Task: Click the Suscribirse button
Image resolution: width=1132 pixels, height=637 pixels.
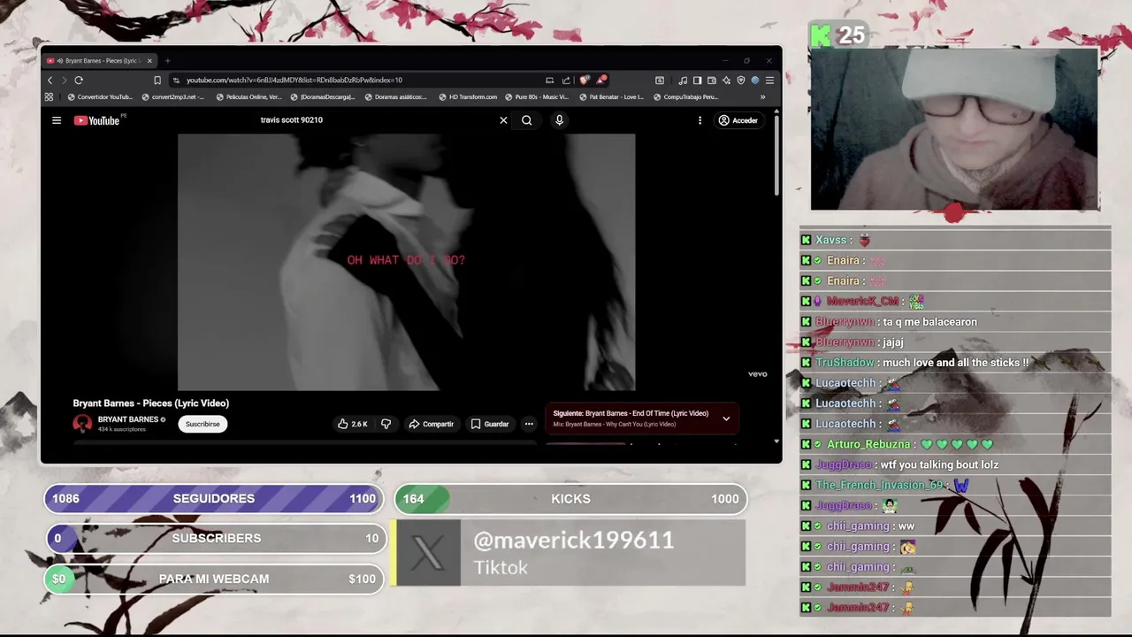Action: tap(203, 424)
